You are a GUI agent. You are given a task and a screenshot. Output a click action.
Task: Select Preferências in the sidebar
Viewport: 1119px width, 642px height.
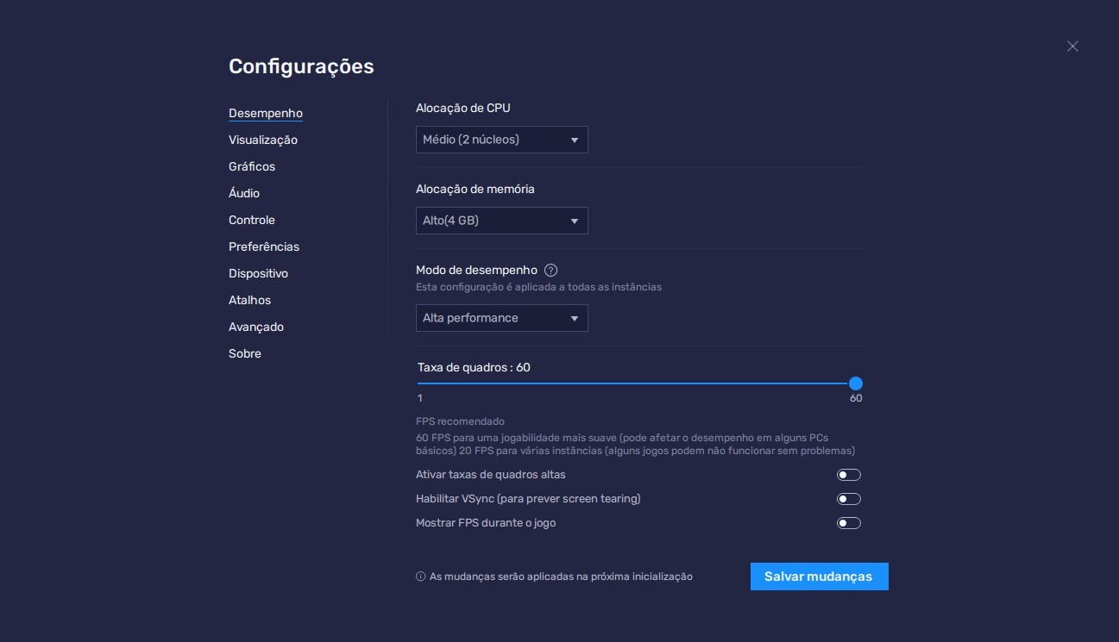(x=264, y=246)
